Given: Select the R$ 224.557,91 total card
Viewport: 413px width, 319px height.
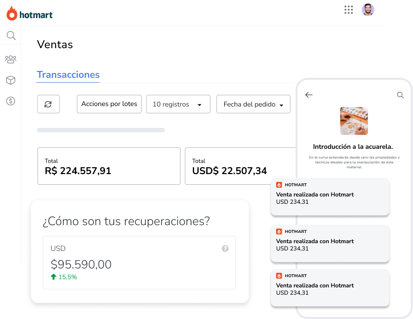Looking at the screenshot, I should click(x=108, y=166).
